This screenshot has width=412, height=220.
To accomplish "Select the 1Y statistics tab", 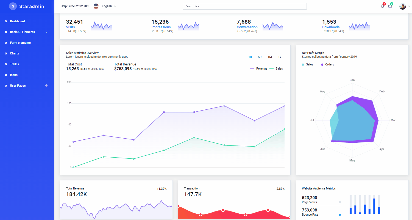I will pos(280,57).
